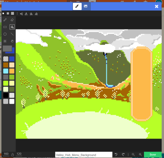Pick the pale yellow color swatch

[x=12, y=83]
